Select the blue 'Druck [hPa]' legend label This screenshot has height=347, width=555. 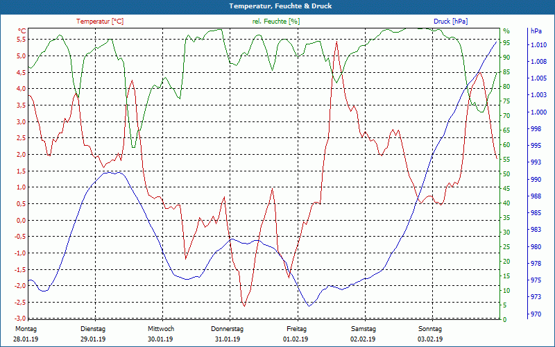[450, 22]
